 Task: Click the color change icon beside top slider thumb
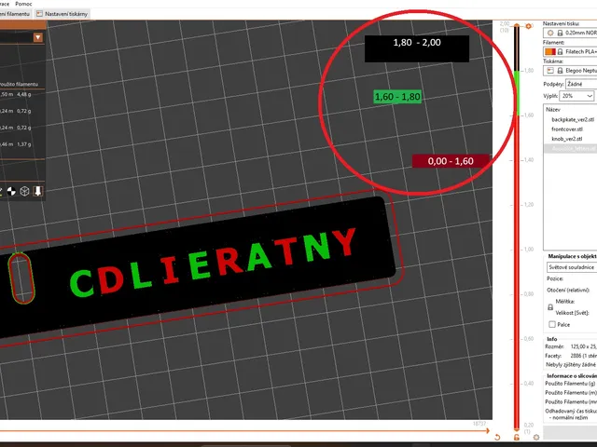pyautogui.click(x=528, y=26)
